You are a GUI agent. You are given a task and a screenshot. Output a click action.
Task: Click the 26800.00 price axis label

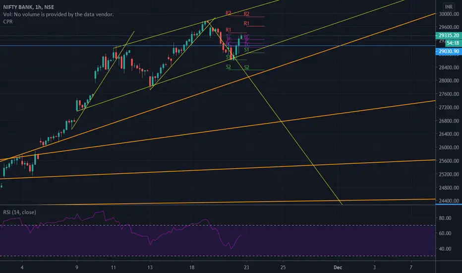tap(449, 121)
